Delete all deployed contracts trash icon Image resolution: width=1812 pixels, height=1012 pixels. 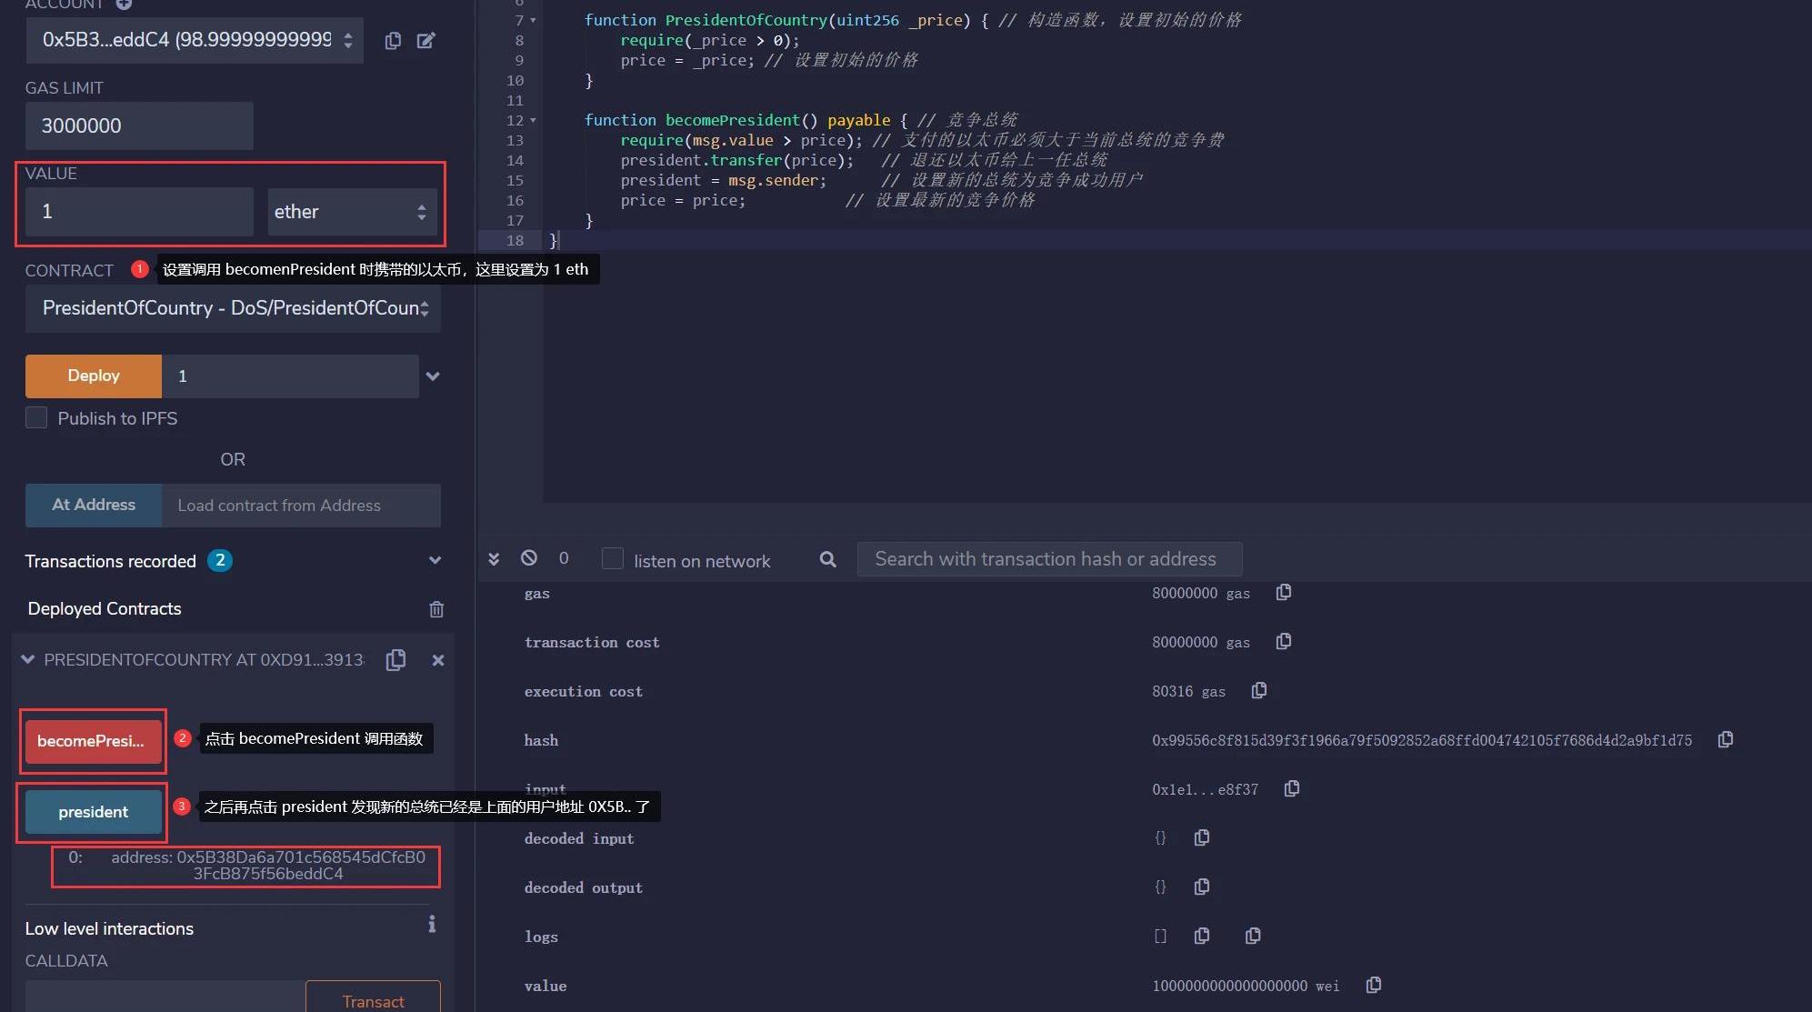[436, 609]
